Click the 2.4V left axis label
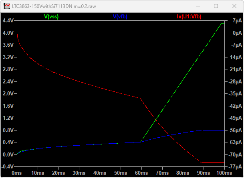This screenshot has height=178, width=244. [8, 81]
